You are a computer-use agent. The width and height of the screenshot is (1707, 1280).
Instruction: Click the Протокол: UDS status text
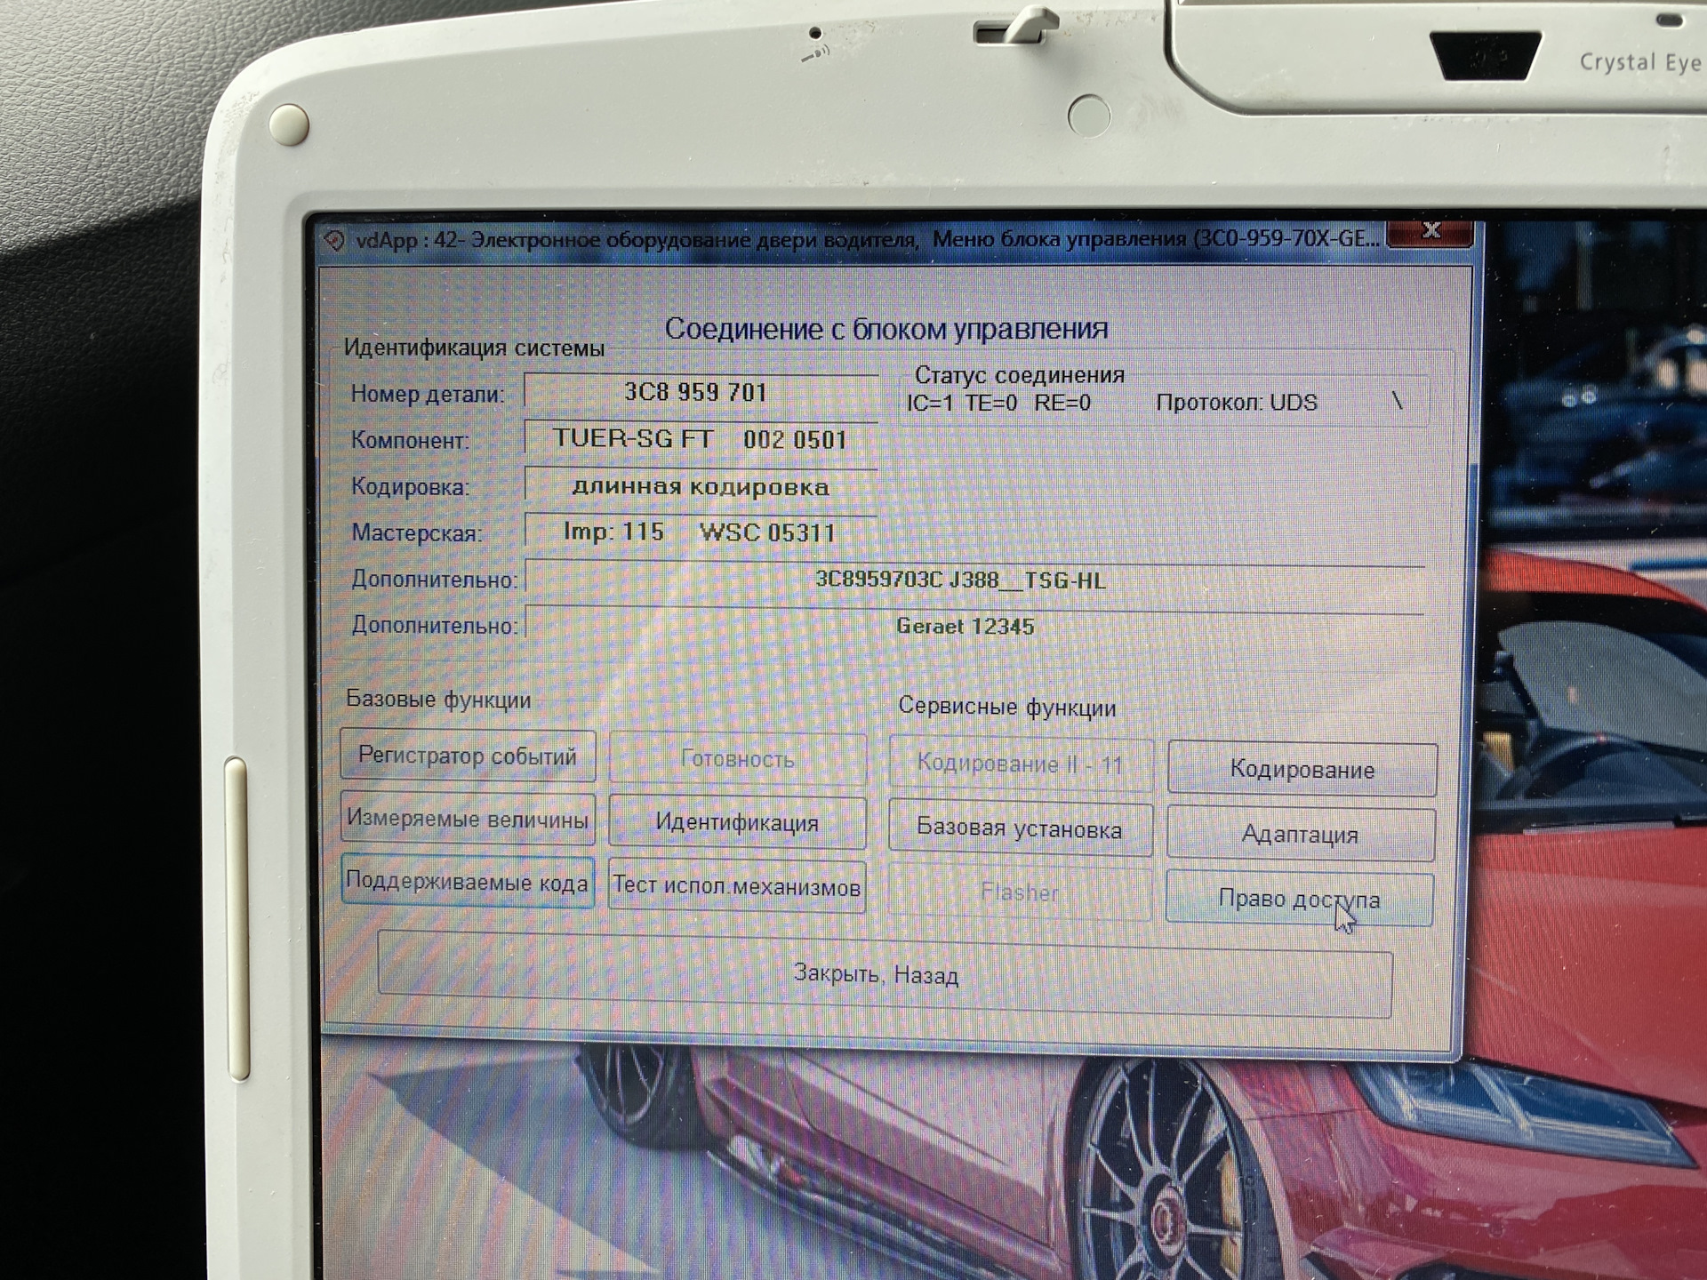pos(1237,403)
